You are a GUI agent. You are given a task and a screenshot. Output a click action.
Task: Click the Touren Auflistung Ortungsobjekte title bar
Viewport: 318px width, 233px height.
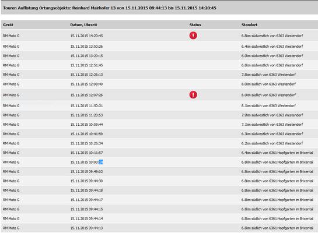pos(159,8)
